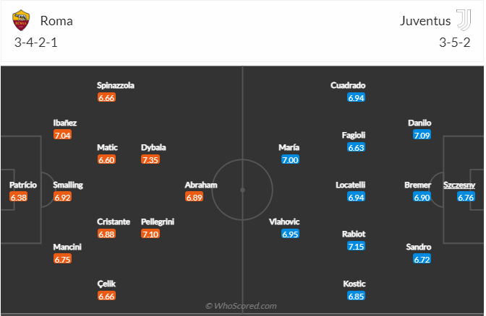
Task: Open Pellegrini's player entry
Action: 157,221
